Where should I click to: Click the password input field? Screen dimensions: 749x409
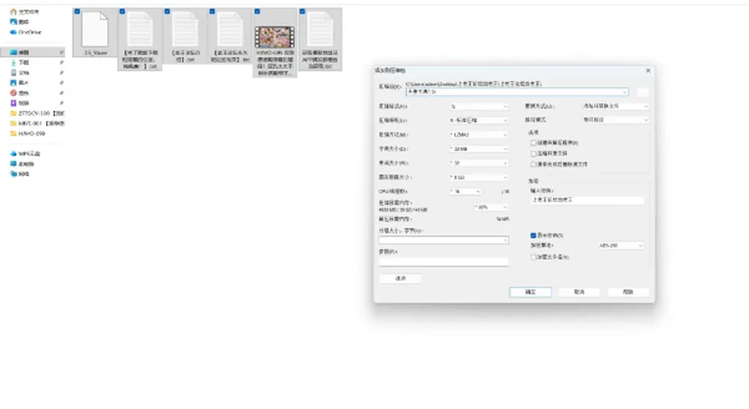[x=587, y=200]
